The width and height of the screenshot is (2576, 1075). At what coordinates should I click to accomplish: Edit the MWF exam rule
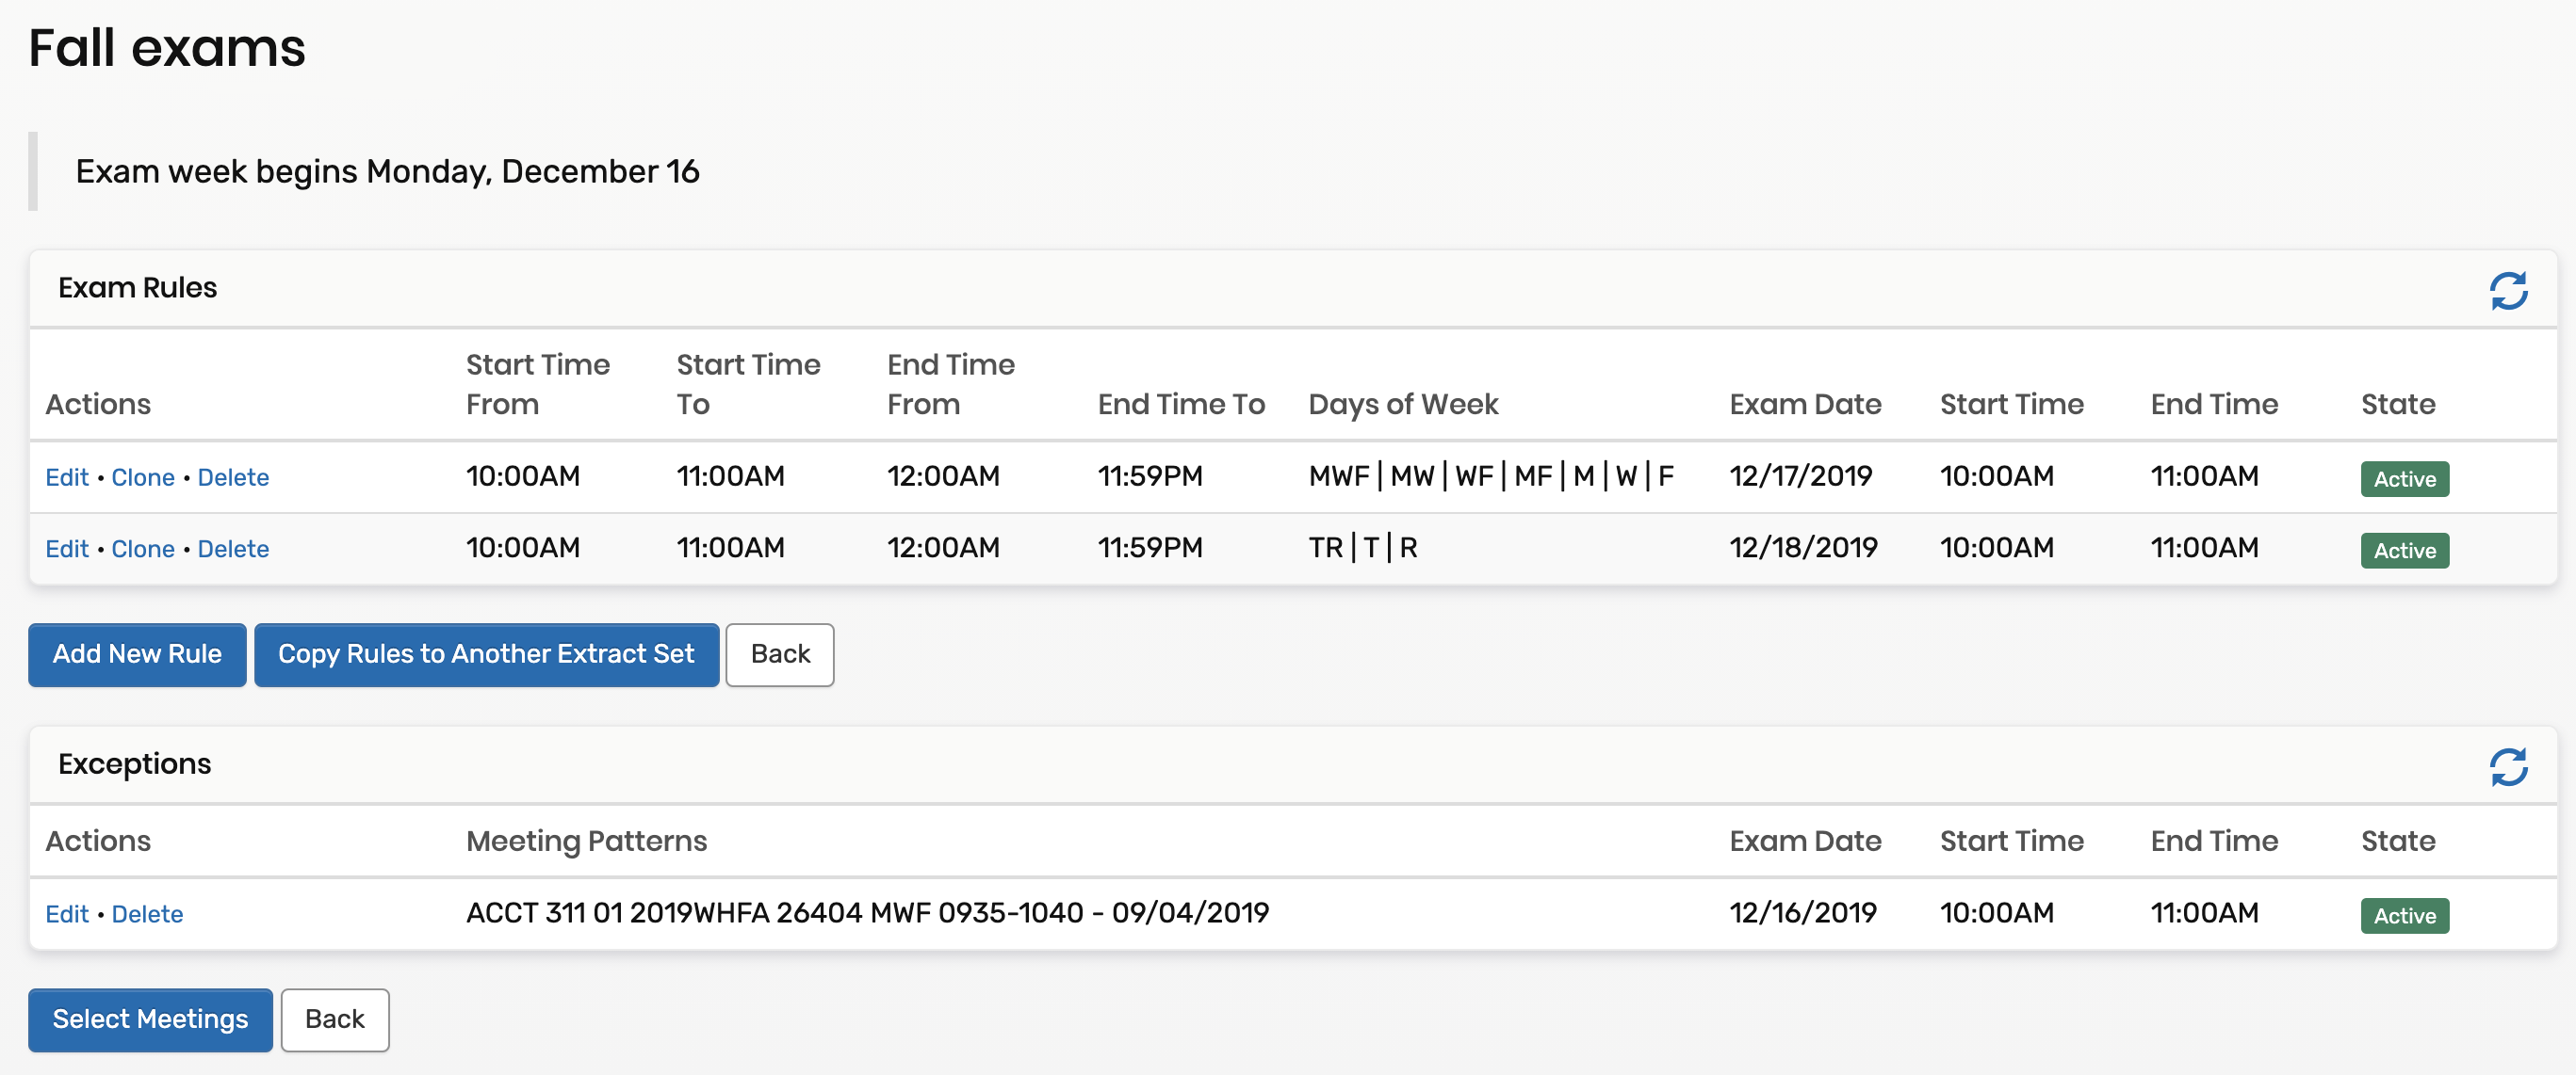[x=67, y=477]
